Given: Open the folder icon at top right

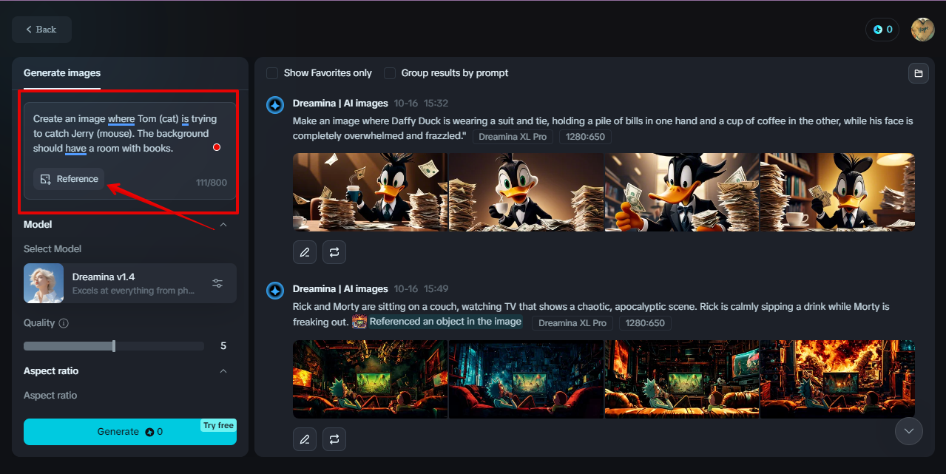Looking at the screenshot, I should point(918,73).
